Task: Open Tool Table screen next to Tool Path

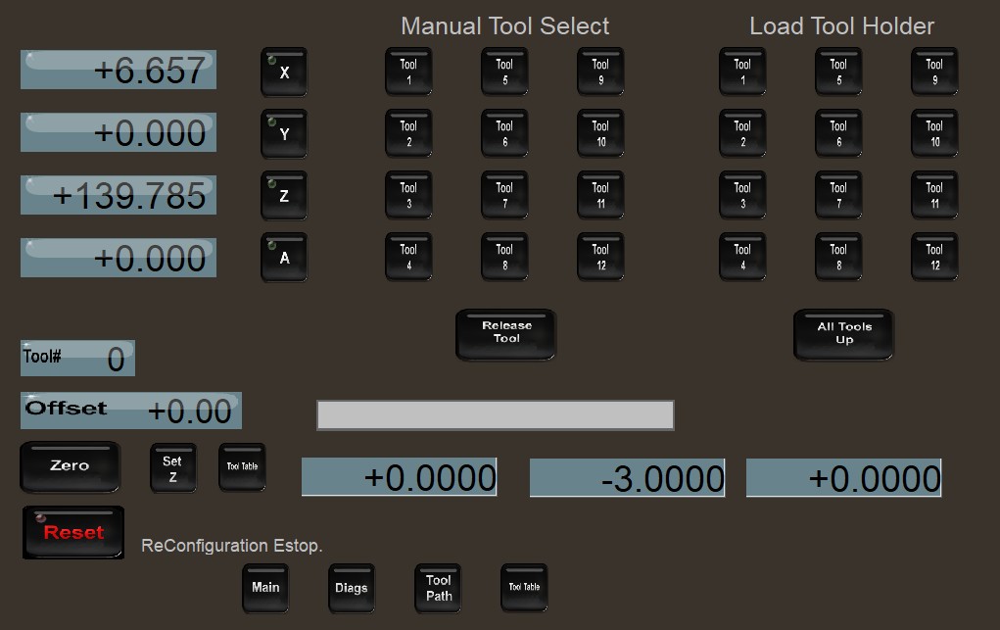Action: [524, 588]
